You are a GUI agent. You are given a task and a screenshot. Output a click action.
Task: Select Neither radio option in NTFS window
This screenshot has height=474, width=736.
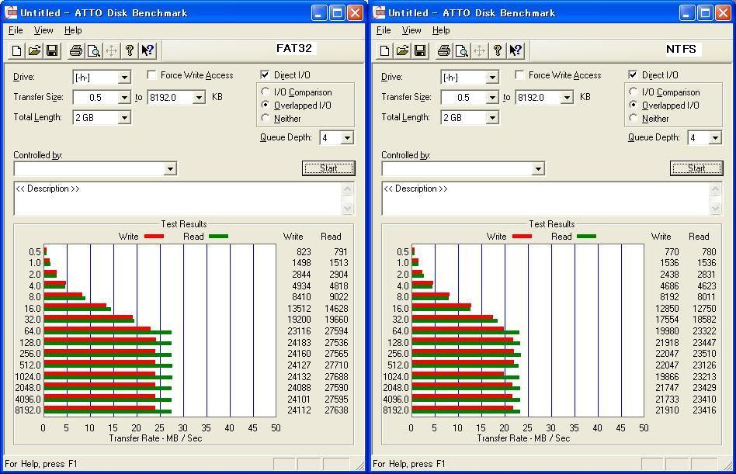click(x=634, y=119)
